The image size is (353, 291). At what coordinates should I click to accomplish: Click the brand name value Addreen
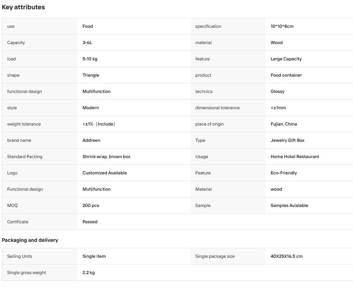click(x=91, y=140)
